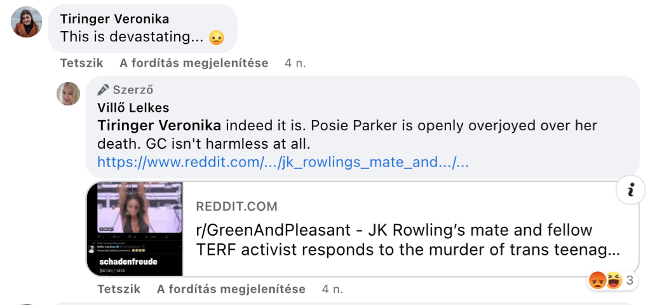Show translation of the "This is devastating" comment
The width and height of the screenshot is (671, 305).
click(194, 63)
